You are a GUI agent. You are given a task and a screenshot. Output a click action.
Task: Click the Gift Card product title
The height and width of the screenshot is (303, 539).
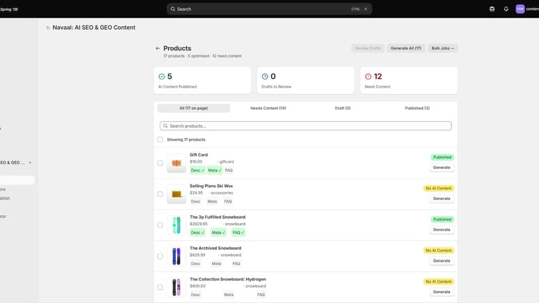199,155
